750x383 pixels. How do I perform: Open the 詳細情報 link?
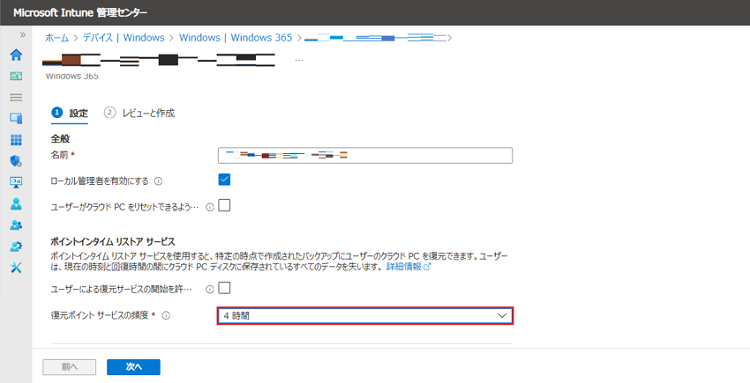point(409,267)
